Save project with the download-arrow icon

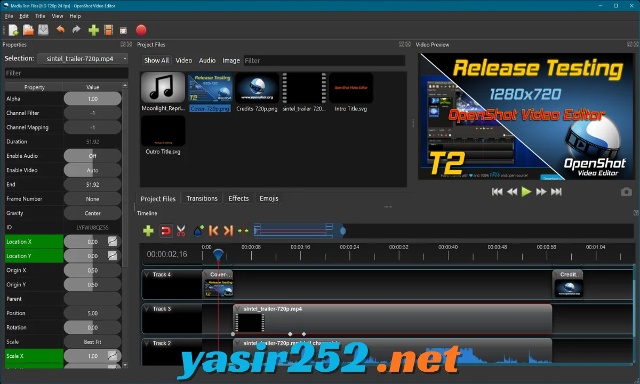coord(43,30)
